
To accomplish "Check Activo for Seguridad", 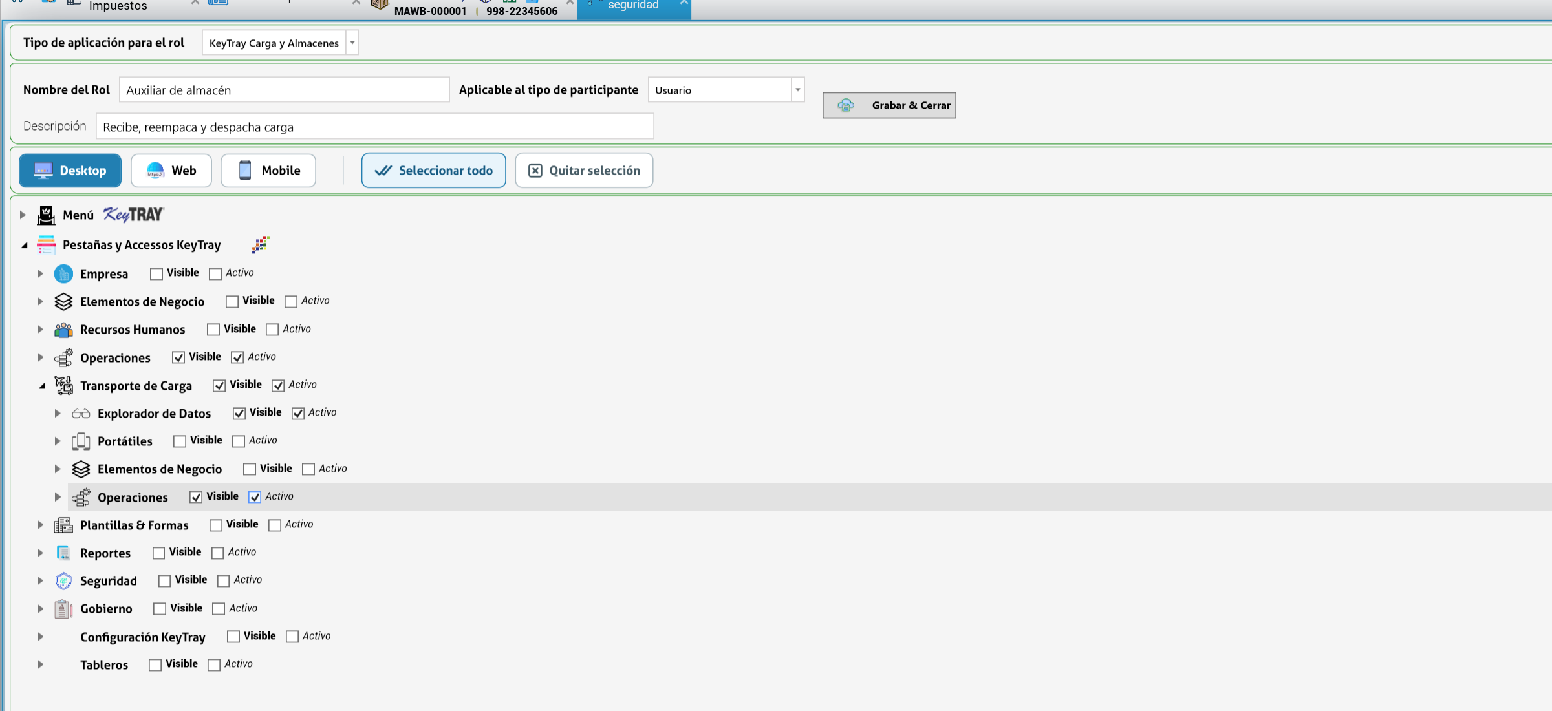I will [224, 580].
